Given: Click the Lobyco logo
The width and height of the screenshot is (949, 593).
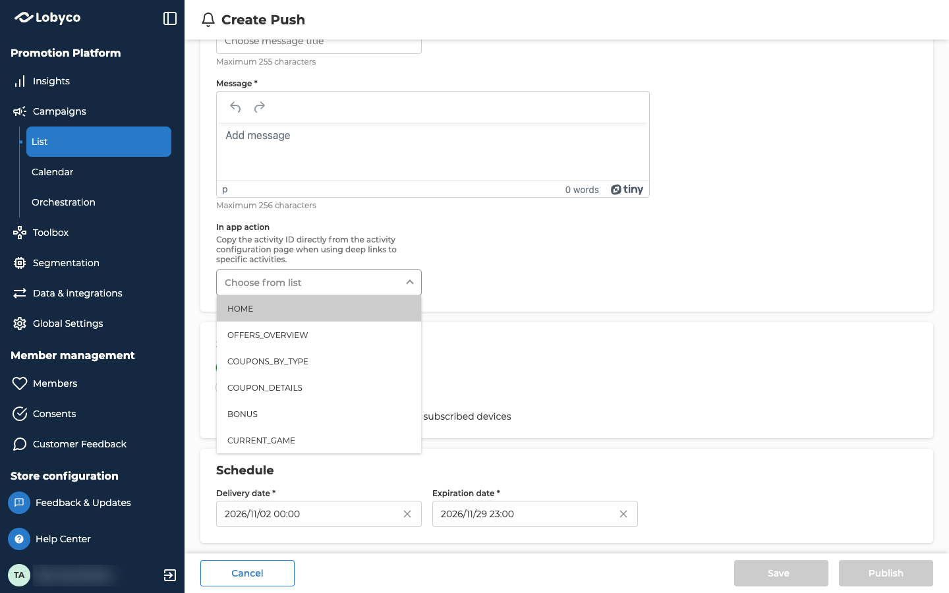Looking at the screenshot, I should (x=47, y=18).
